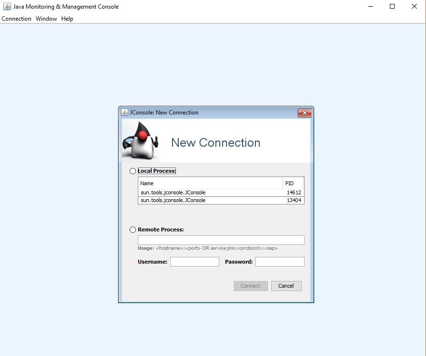Select JConsole process with PID 14612

click(221, 192)
